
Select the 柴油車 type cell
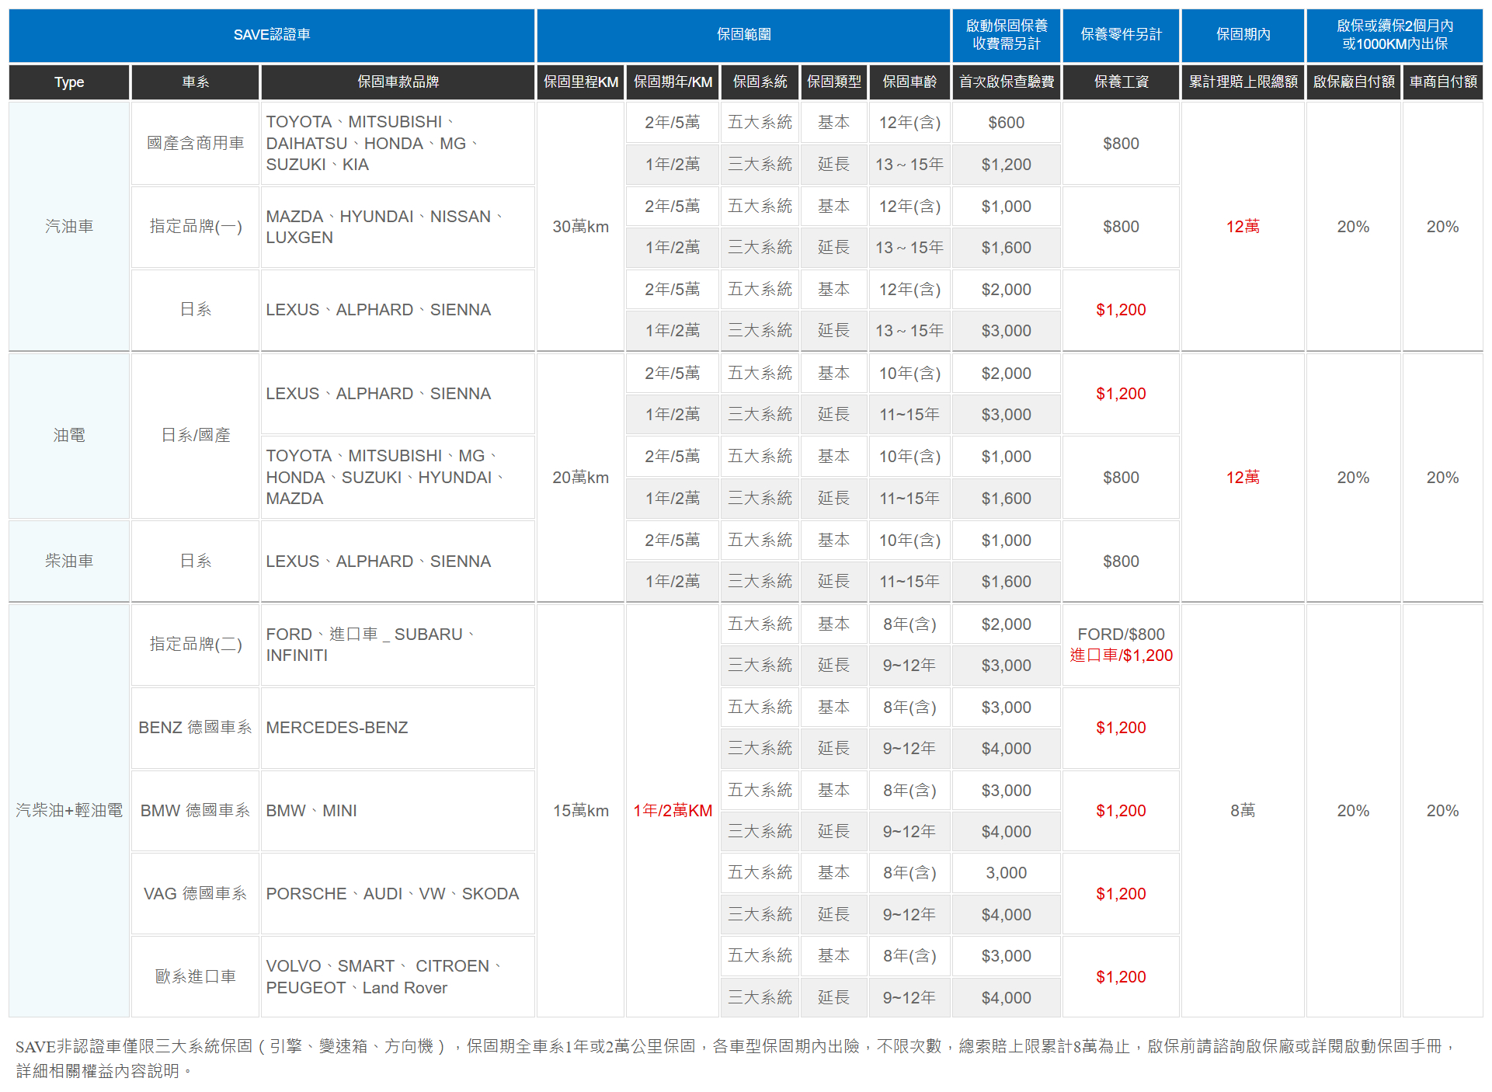[69, 562]
